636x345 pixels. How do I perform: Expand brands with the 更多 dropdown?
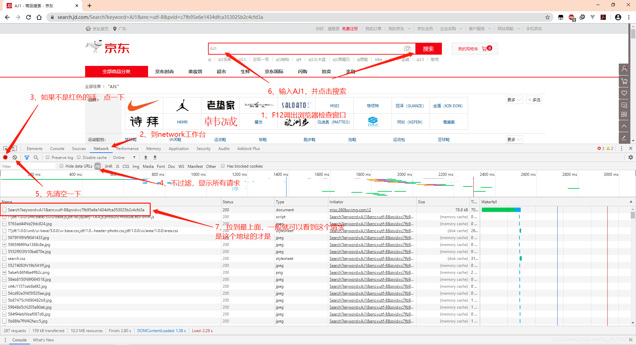[514, 100]
